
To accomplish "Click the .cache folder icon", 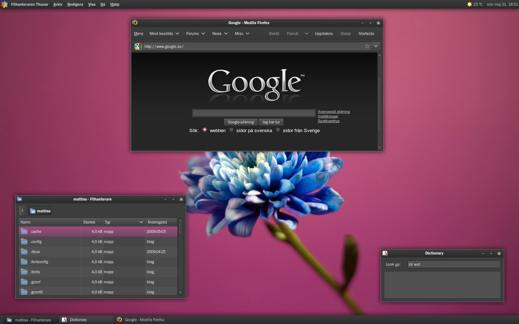I will pos(24,231).
